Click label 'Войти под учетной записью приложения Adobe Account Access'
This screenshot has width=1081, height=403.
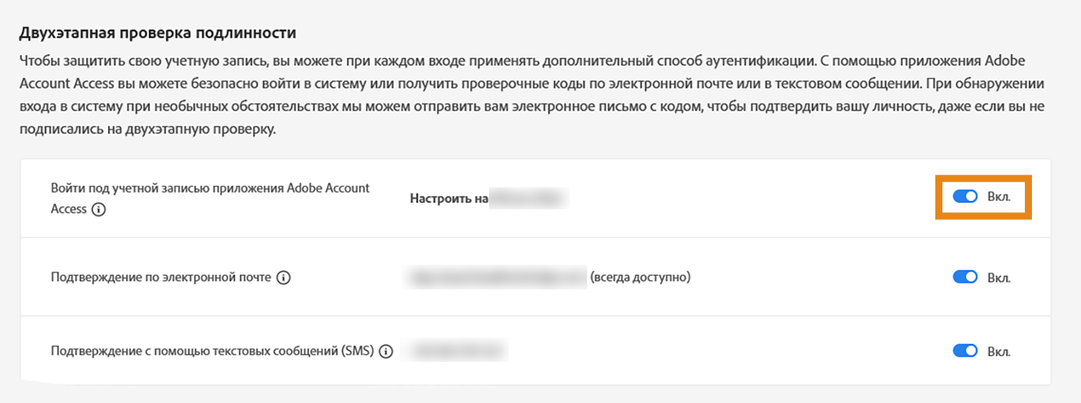(x=210, y=189)
